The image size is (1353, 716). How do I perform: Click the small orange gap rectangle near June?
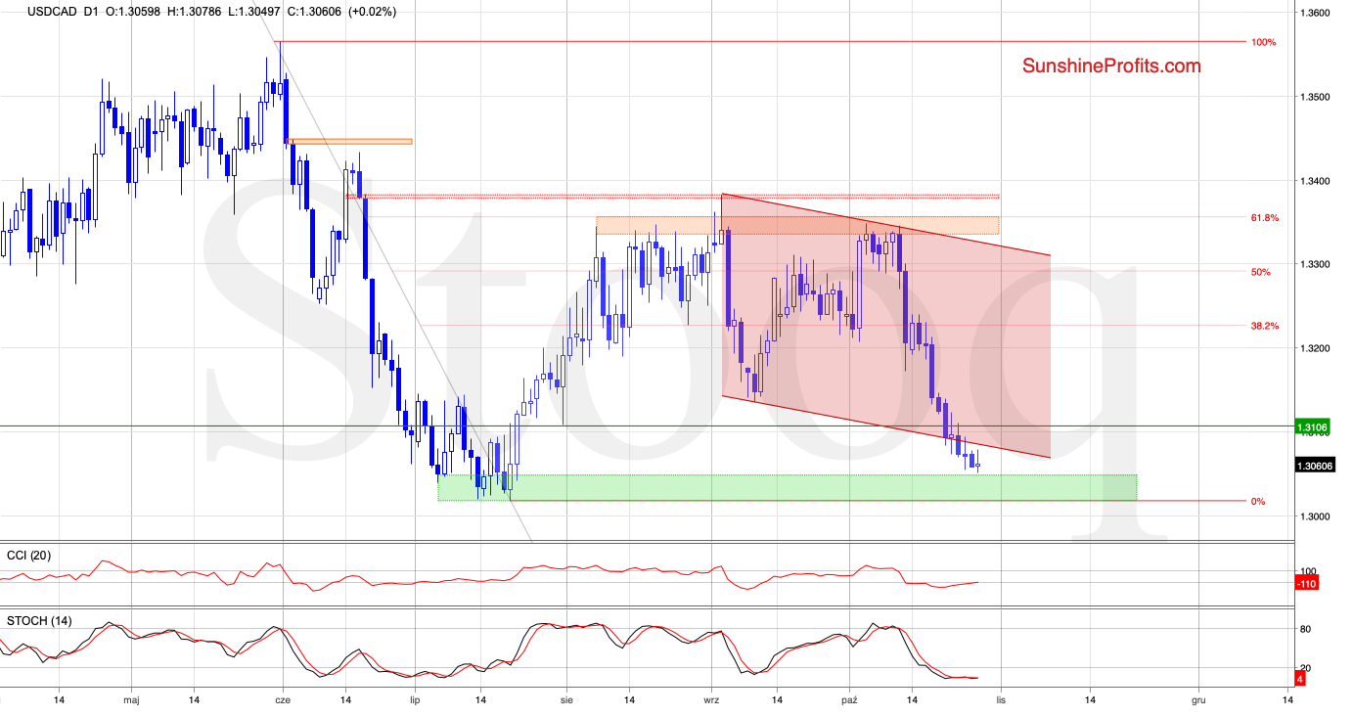point(350,142)
